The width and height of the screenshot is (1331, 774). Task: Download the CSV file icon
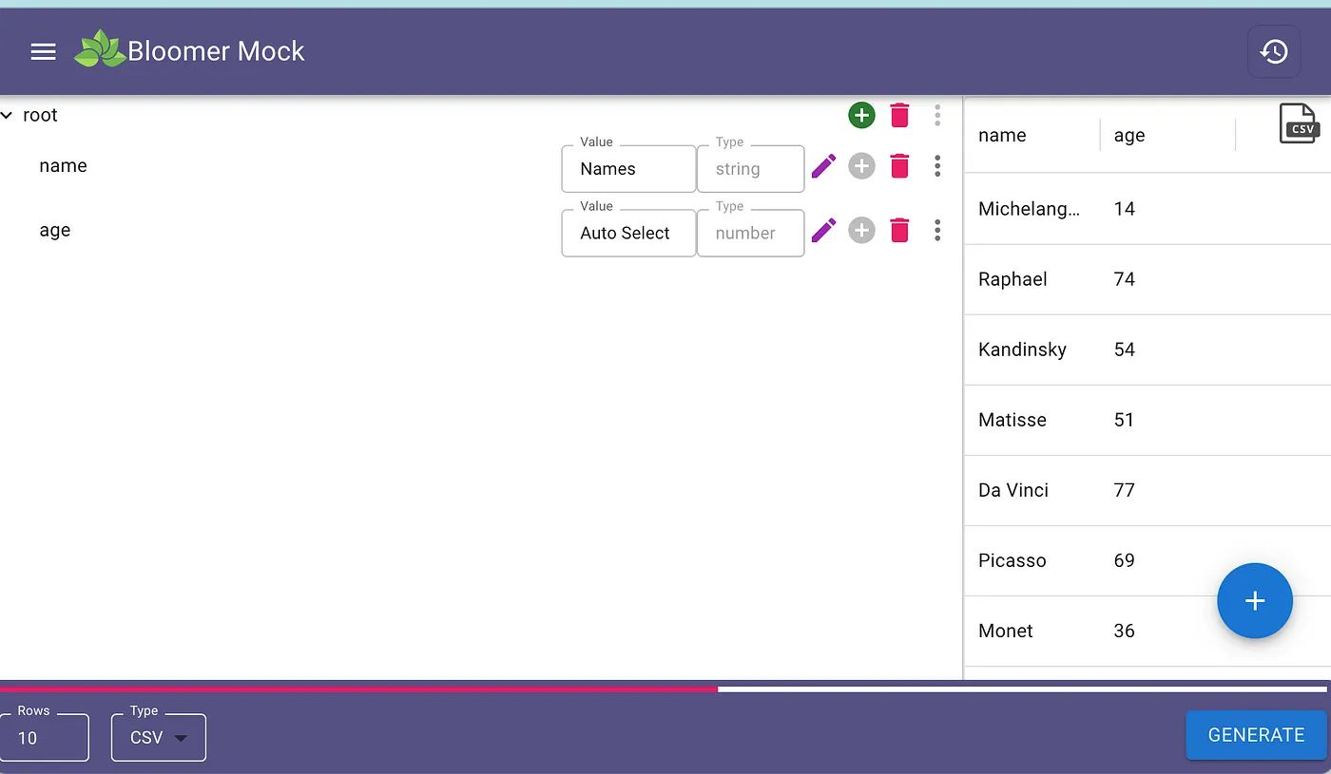(x=1298, y=123)
